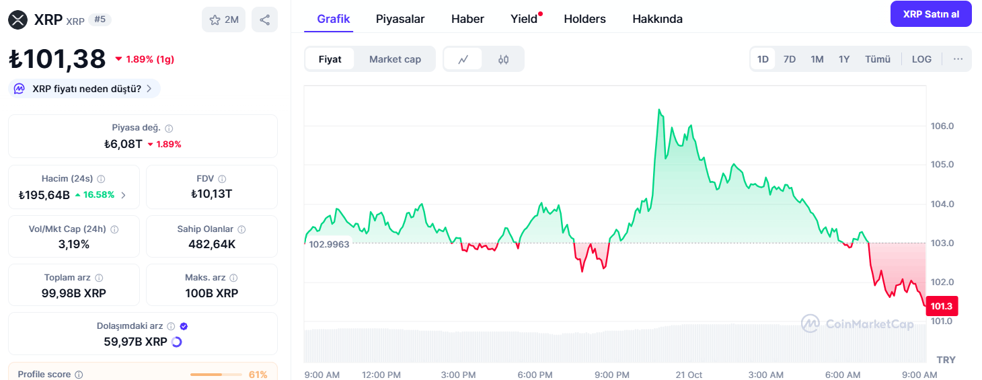Screen dimensions: 982x380
Task: Add XRP to watchlist via star button
Action: tap(224, 20)
